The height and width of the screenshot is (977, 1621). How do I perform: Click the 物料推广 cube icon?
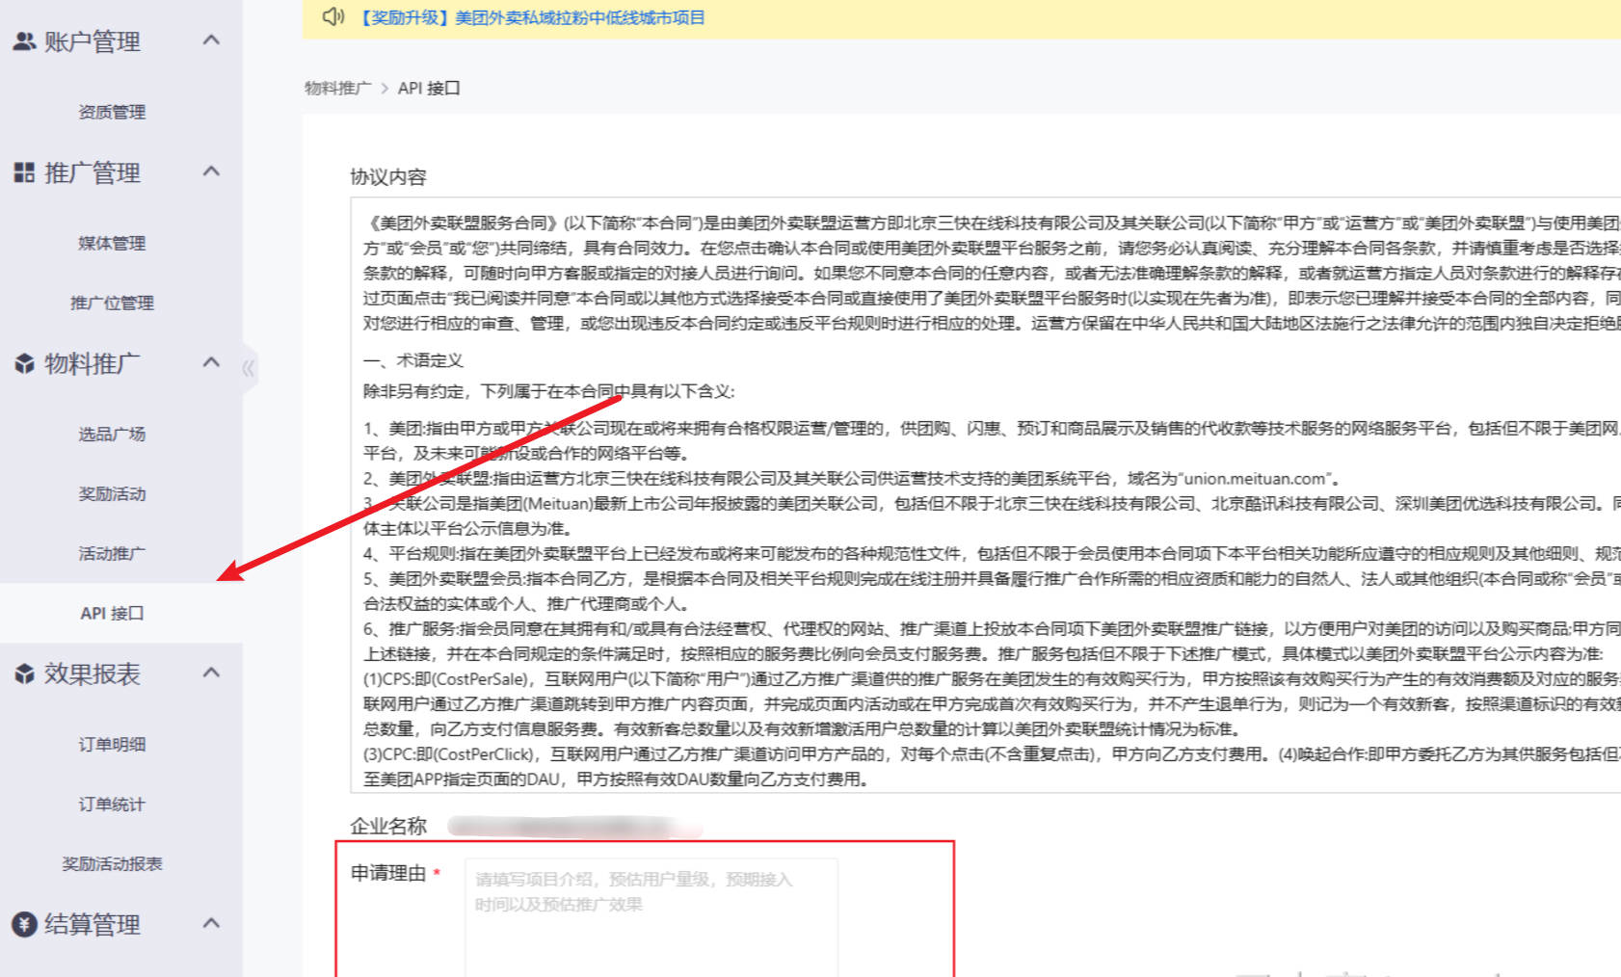tap(24, 363)
